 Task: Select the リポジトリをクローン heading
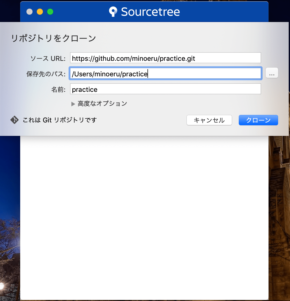[53, 38]
